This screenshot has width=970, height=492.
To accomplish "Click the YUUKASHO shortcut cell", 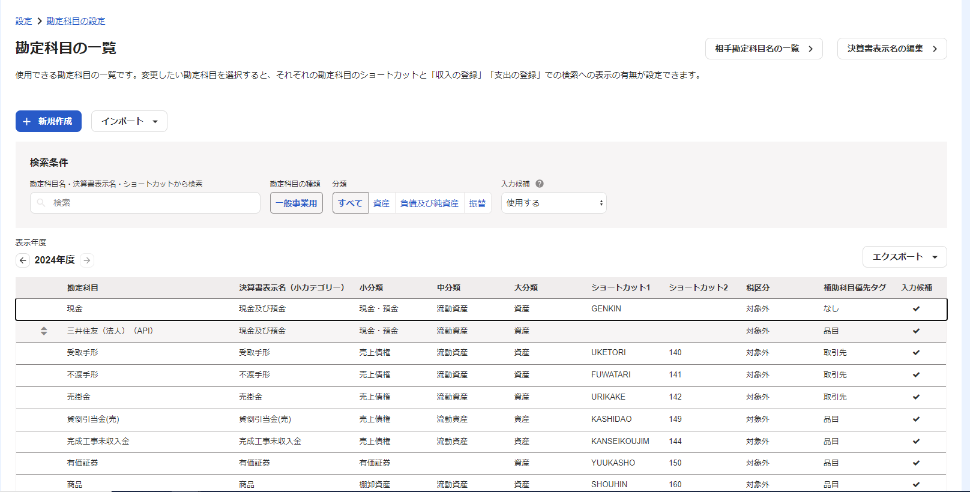I will [x=613, y=463].
